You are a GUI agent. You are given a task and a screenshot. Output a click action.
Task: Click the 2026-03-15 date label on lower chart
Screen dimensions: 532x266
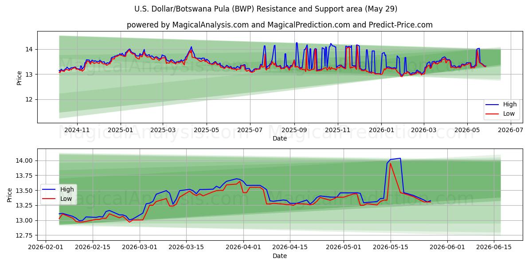tap(187, 248)
